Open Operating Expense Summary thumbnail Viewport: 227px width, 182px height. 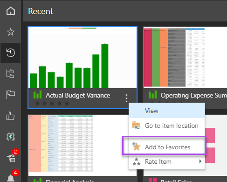point(185,57)
